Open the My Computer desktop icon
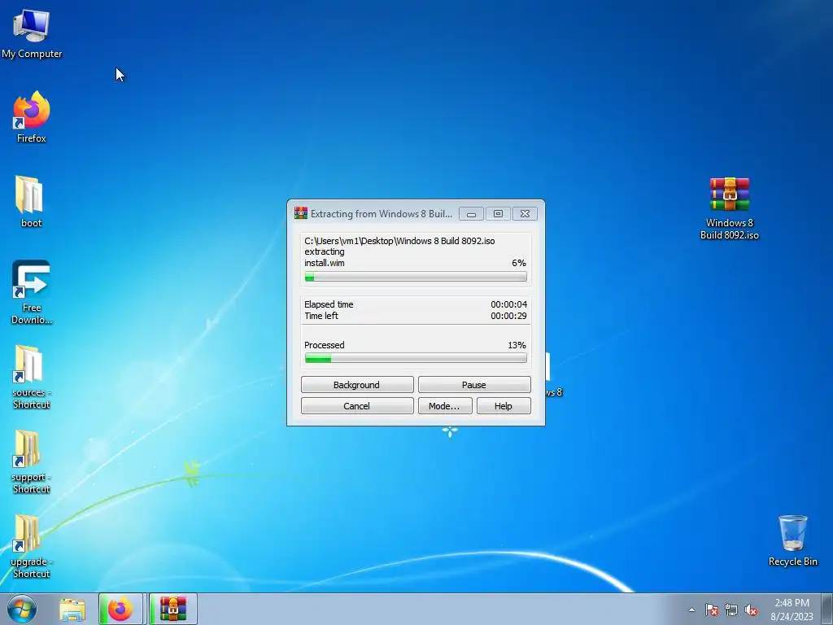Screen dimensions: 833x625 tap(32, 33)
